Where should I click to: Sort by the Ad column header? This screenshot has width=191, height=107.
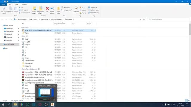tap(23, 24)
